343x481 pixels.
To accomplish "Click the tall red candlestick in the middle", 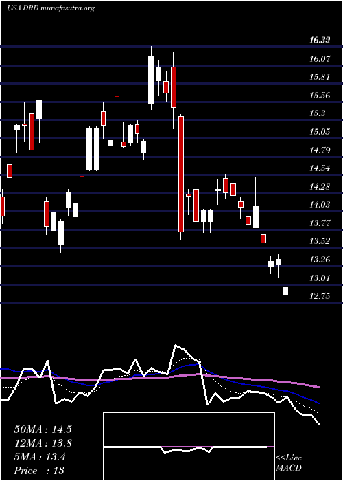I will point(181,174).
